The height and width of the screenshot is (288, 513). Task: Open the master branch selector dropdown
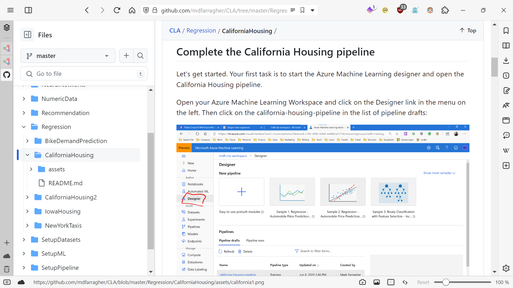point(68,56)
